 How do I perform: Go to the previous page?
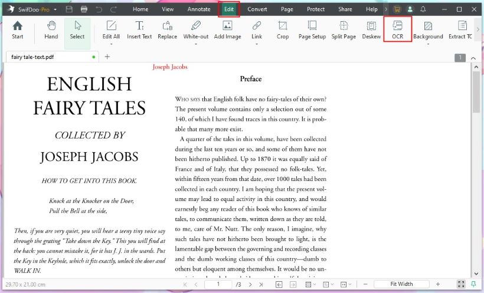tap(196, 284)
